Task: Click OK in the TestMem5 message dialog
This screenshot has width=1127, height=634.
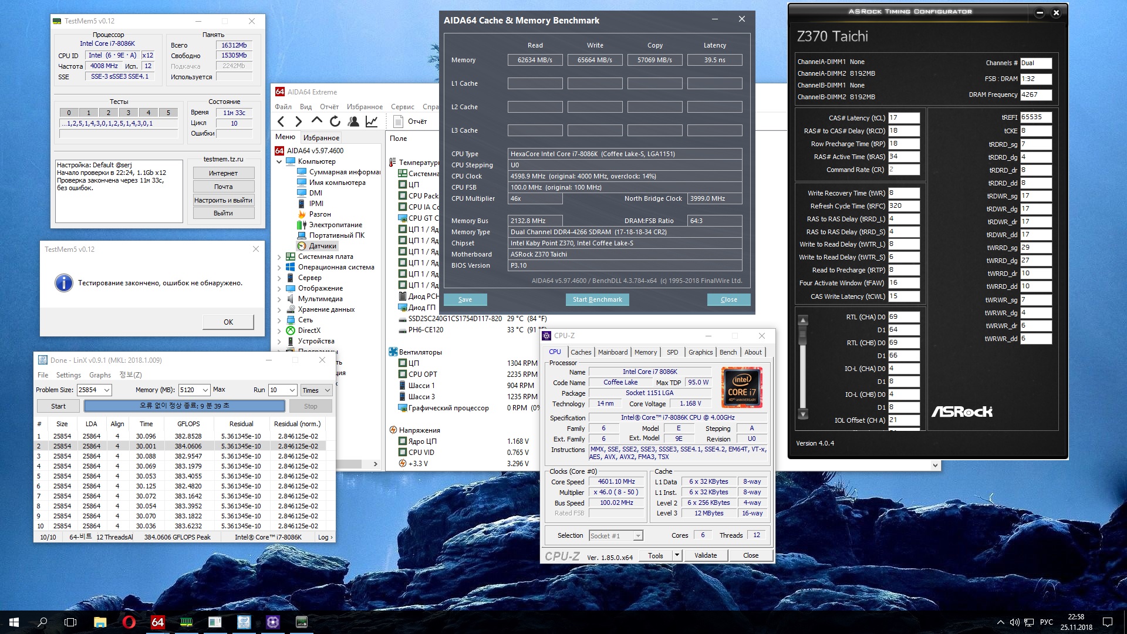Action: click(x=228, y=322)
